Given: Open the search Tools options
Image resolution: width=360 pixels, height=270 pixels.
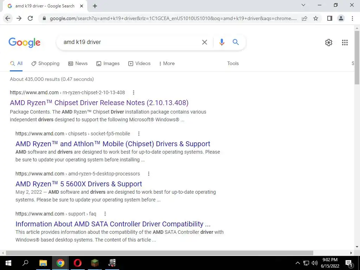Looking at the screenshot, I should pos(233,64).
